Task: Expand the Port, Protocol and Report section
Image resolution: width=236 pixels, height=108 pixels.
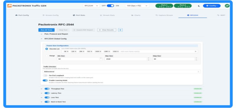Action: click(x=42, y=34)
